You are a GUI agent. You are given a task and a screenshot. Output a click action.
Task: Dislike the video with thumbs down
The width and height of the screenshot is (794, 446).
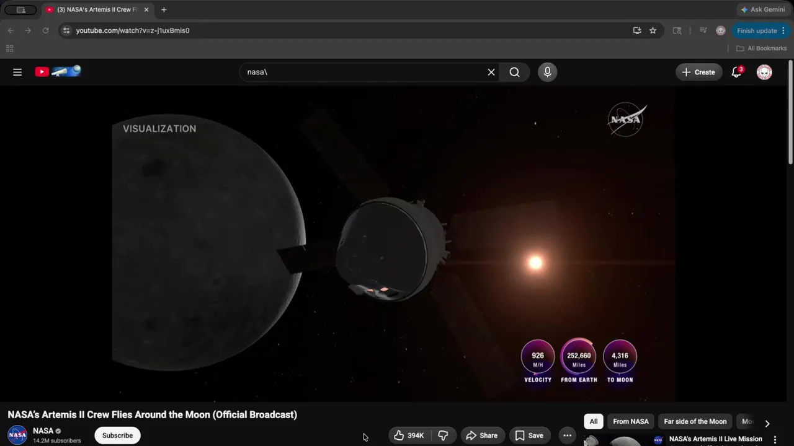coord(443,435)
